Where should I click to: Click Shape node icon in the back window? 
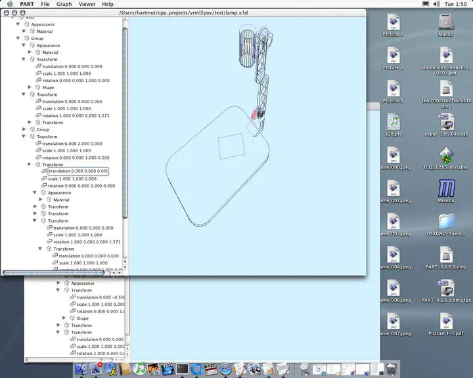coord(72,318)
